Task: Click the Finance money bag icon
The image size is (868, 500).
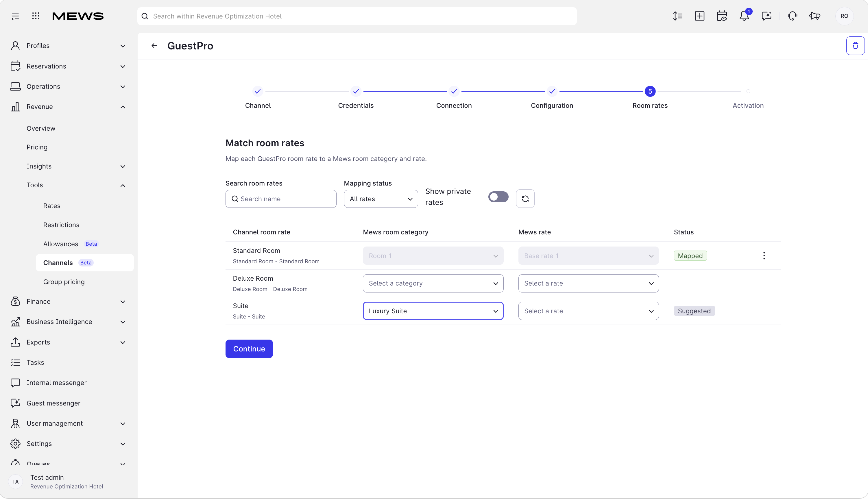Action: click(x=15, y=301)
